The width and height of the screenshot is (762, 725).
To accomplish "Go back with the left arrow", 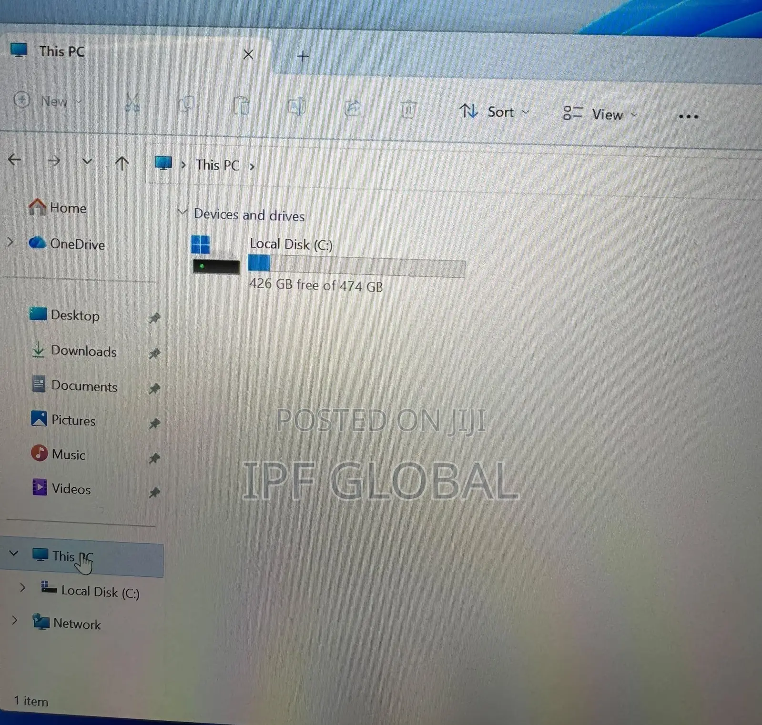I will 15,160.
